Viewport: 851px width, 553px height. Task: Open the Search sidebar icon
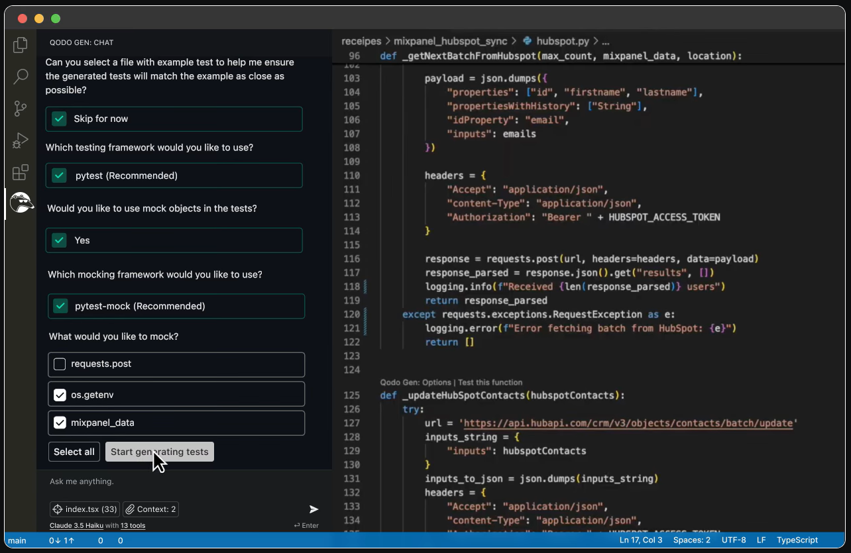pos(20,77)
